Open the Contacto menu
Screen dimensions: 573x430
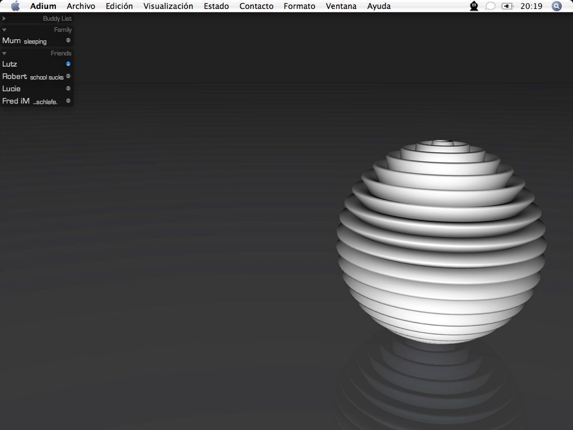[x=256, y=6]
